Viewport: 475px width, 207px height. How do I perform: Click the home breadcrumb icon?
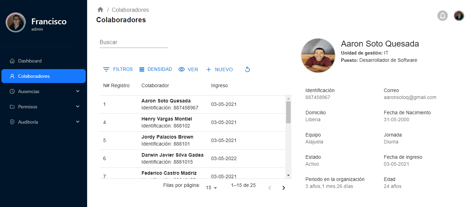click(100, 10)
